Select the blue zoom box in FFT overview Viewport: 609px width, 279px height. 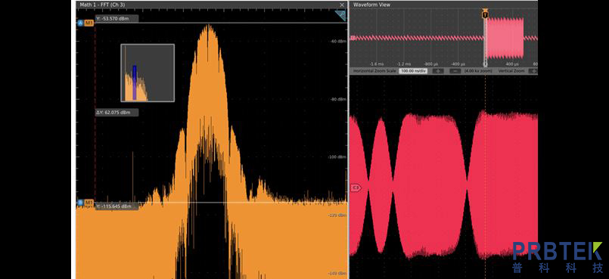[x=135, y=82]
